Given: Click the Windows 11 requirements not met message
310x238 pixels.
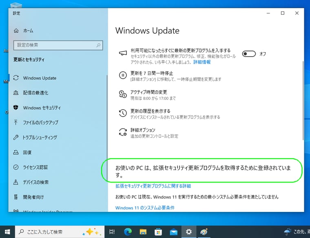Looking at the screenshot, I should pyautogui.click(x=197, y=197).
